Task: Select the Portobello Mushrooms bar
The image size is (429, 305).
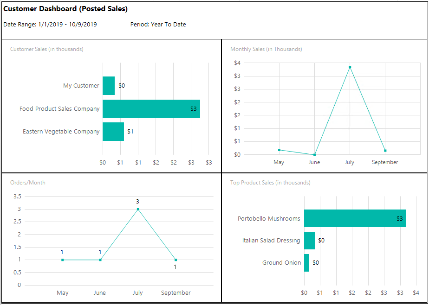Action: point(355,218)
